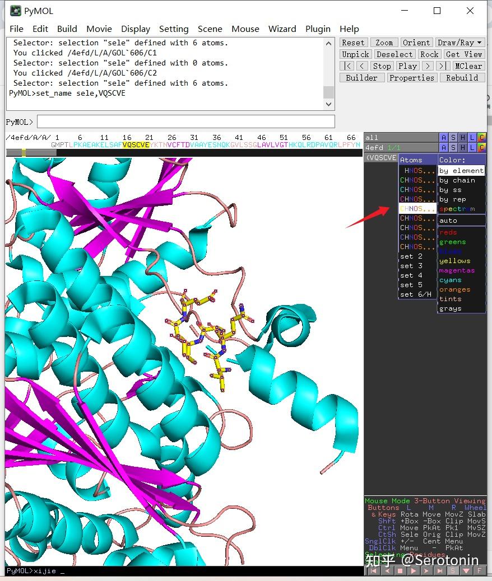The width and height of the screenshot is (492, 581).
Task: Pick the highlighted yellow-carbon CHNOS entry
Action: click(417, 209)
